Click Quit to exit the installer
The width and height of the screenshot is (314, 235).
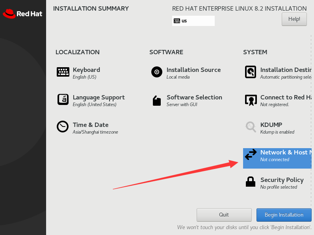tap(224, 215)
